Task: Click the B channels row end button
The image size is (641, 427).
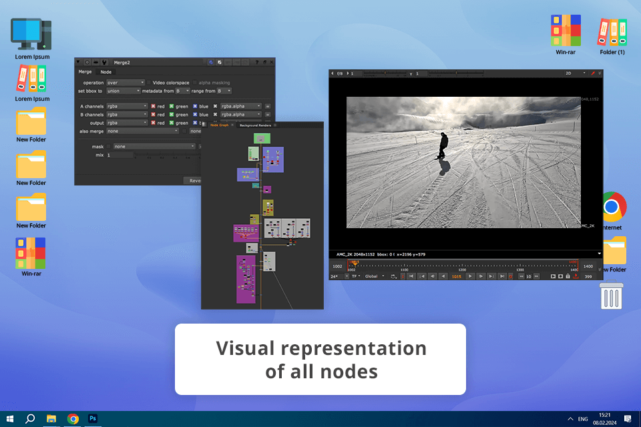Action: (267, 114)
